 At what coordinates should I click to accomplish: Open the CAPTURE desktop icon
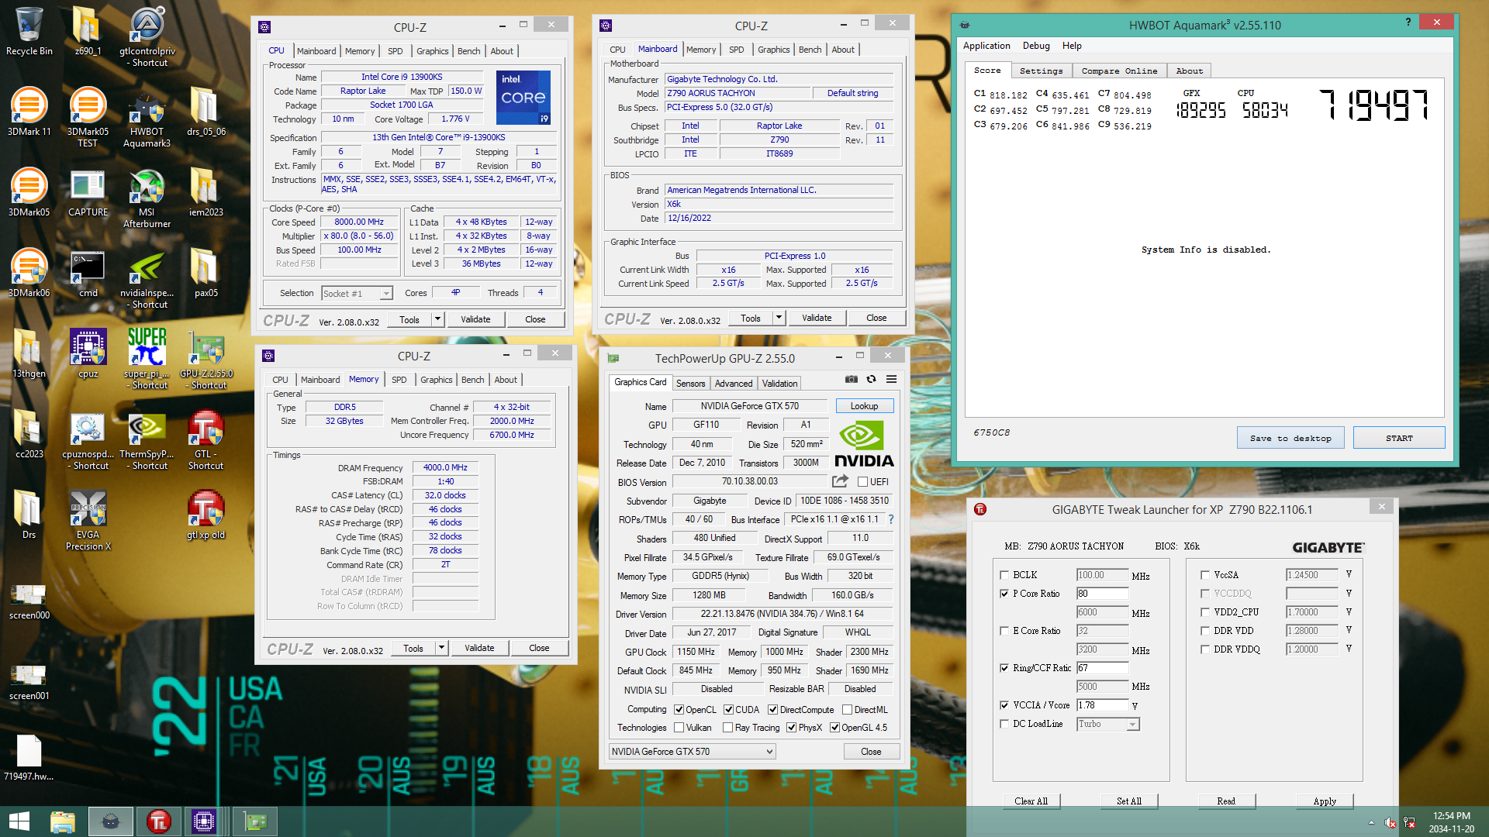click(x=88, y=192)
